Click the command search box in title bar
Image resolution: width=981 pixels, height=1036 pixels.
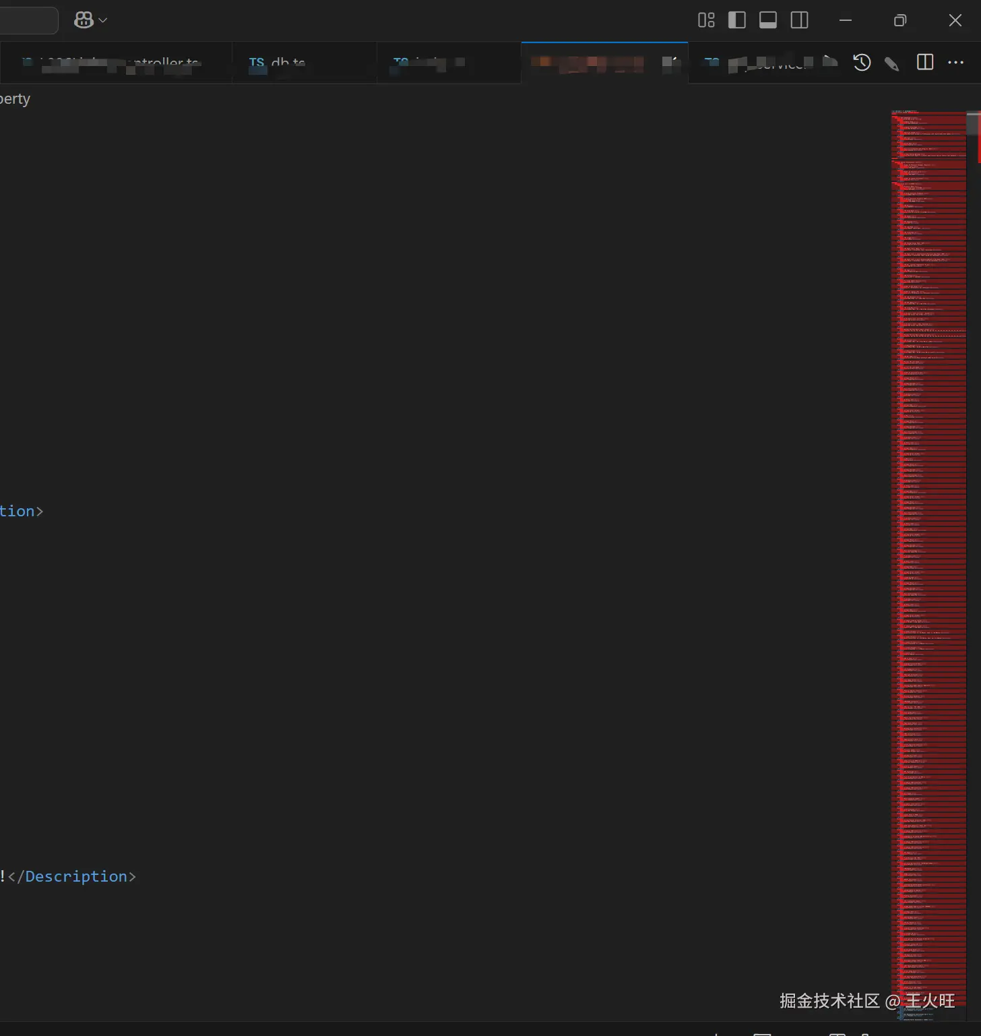pyautogui.click(x=27, y=20)
